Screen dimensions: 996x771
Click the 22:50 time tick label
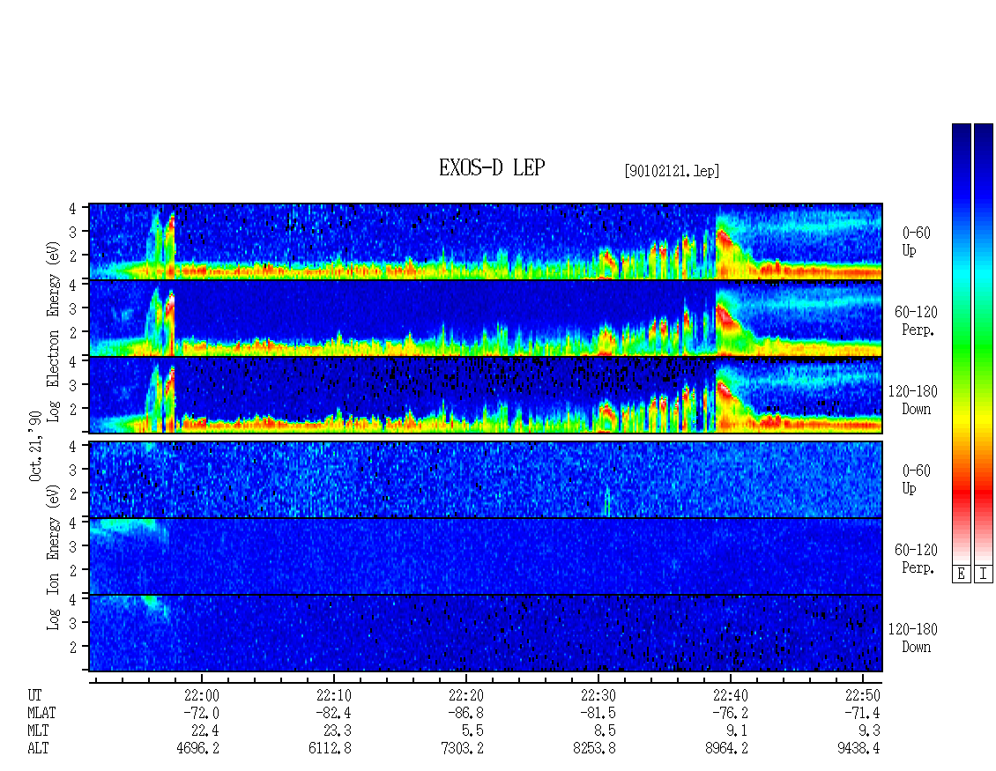point(863,695)
